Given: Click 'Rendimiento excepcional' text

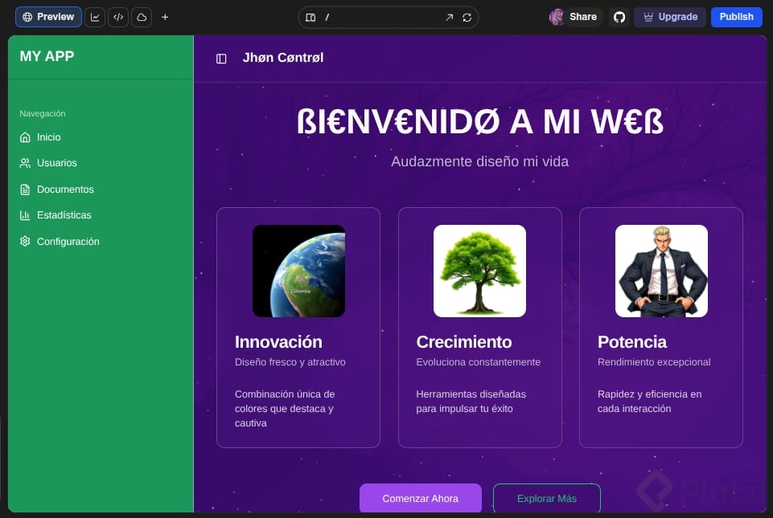Looking at the screenshot, I should 654,362.
